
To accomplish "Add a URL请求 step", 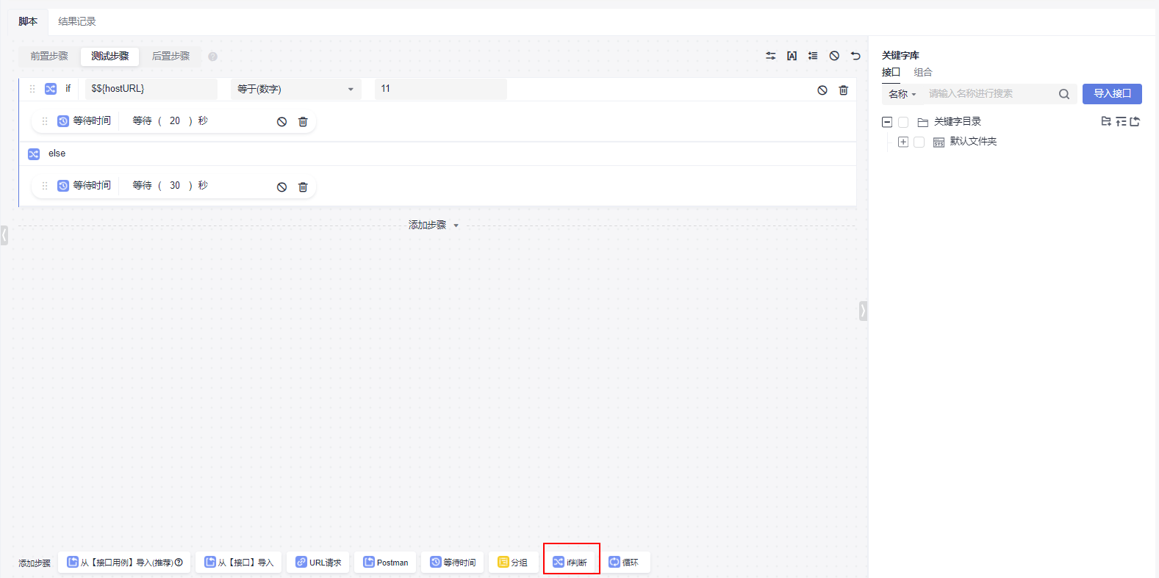I will coord(317,563).
